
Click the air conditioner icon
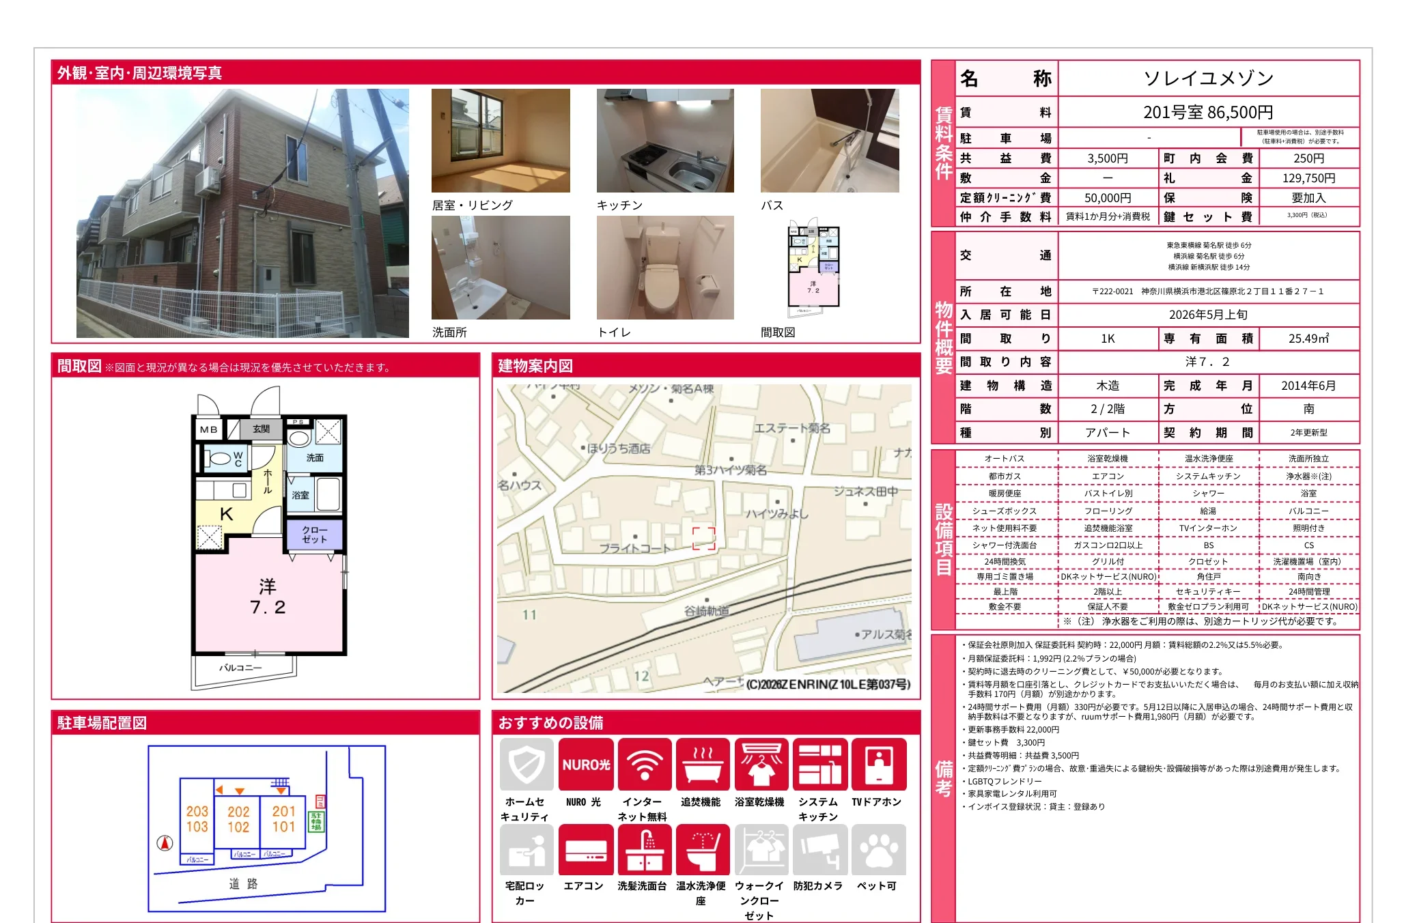point(585,849)
